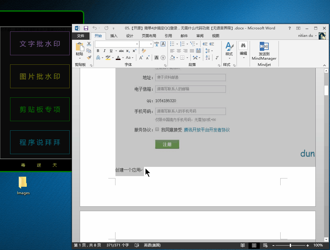
Task: Sort text with A-Z icon
Action: coord(208,58)
